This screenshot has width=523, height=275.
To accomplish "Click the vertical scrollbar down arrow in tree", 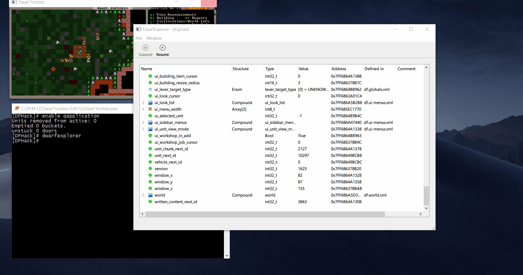I will [x=426, y=208].
